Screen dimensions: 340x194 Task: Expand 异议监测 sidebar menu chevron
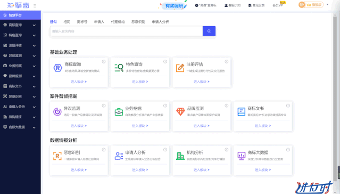tap(34, 56)
